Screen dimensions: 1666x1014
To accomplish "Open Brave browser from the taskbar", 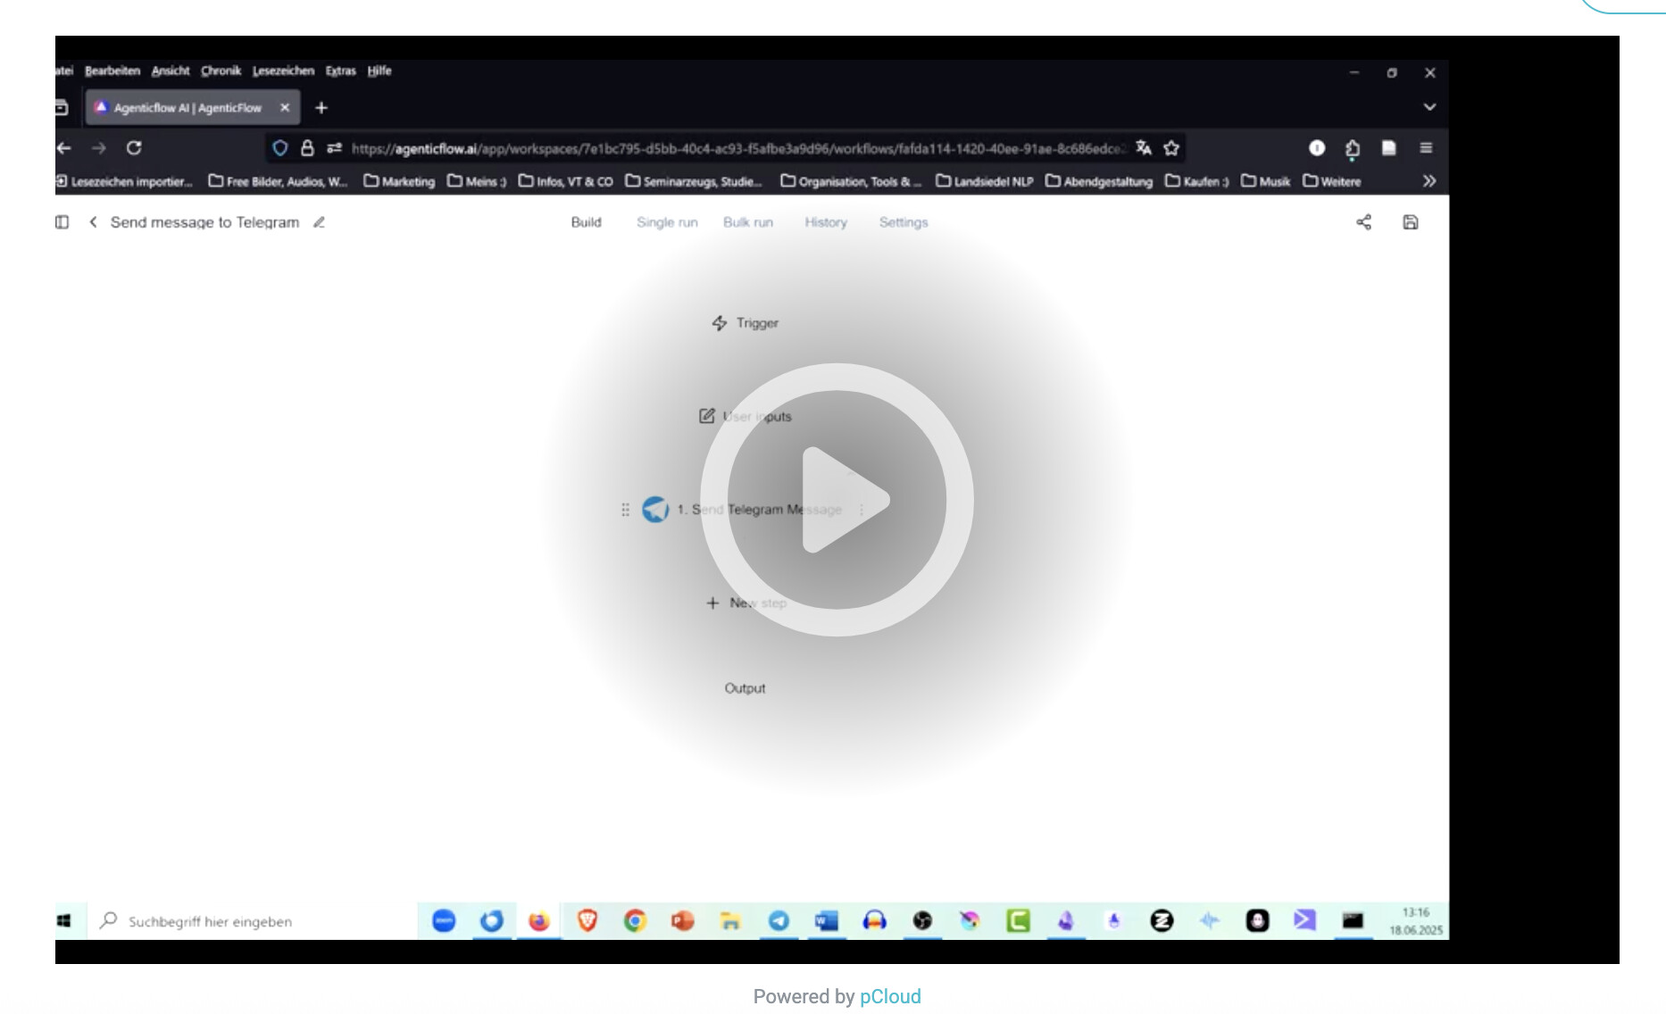I will (x=587, y=921).
